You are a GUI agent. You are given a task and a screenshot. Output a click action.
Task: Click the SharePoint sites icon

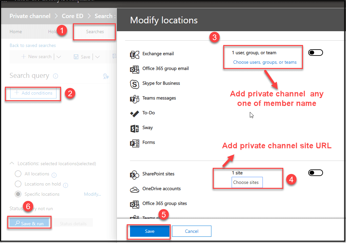134,175
